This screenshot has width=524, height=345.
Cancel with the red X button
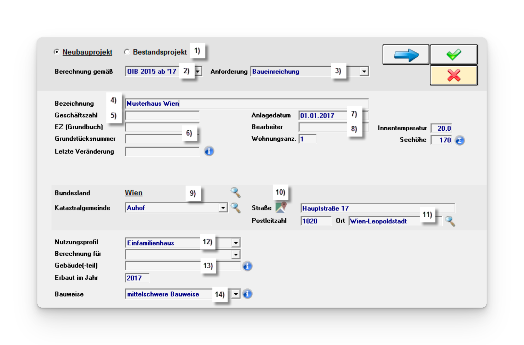point(453,75)
